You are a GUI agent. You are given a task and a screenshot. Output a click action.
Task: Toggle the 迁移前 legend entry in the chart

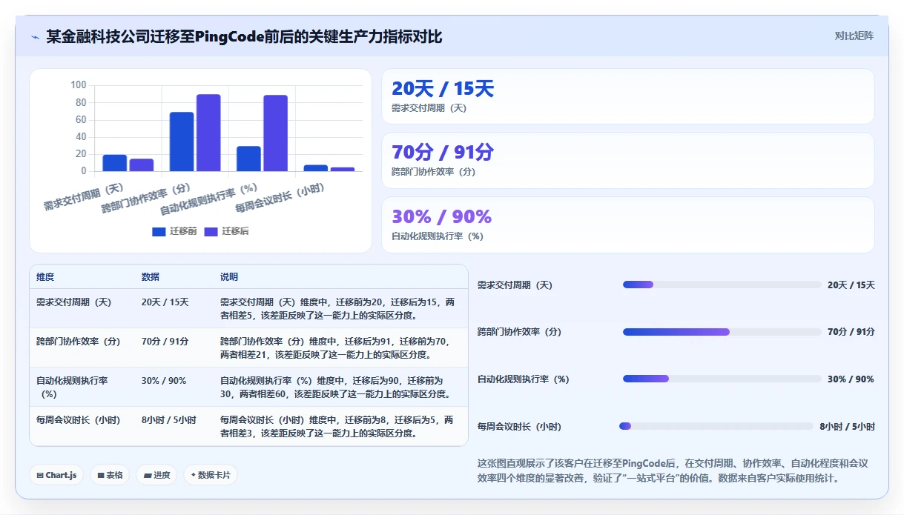coord(174,231)
